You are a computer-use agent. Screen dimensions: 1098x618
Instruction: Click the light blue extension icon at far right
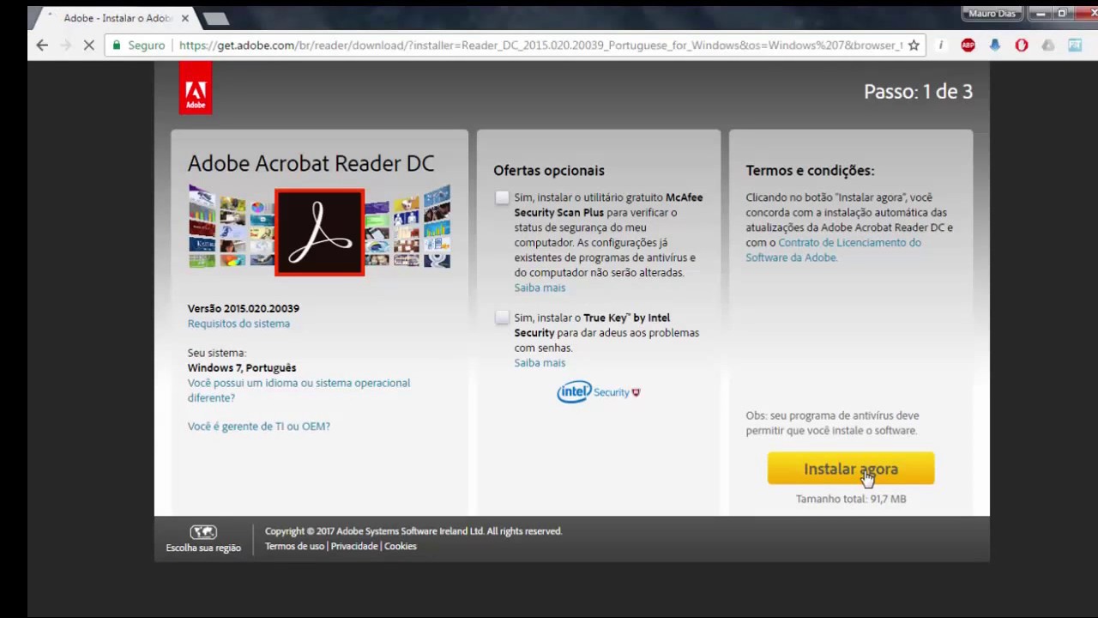click(x=1074, y=45)
